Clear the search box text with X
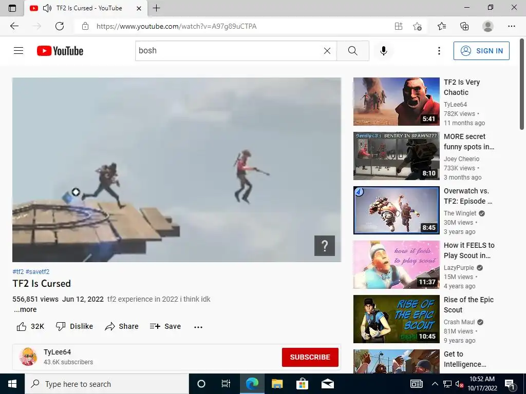The width and height of the screenshot is (526, 394). (327, 51)
